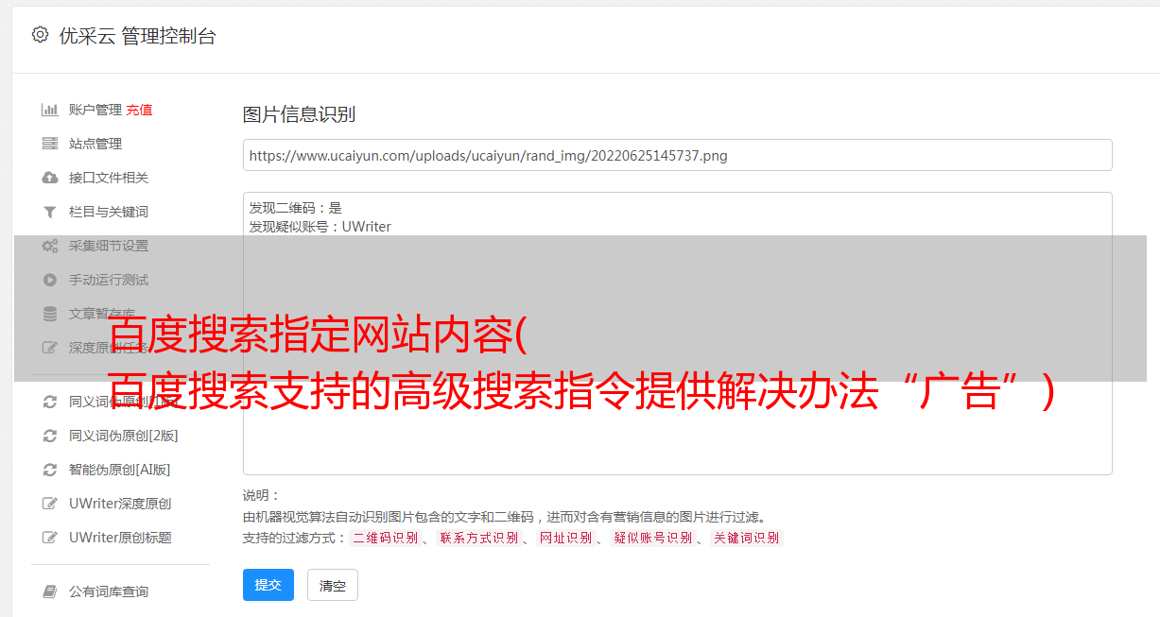Open 公有词库查询 page
This screenshot has height=617, width=1160.
pos(109,591)
